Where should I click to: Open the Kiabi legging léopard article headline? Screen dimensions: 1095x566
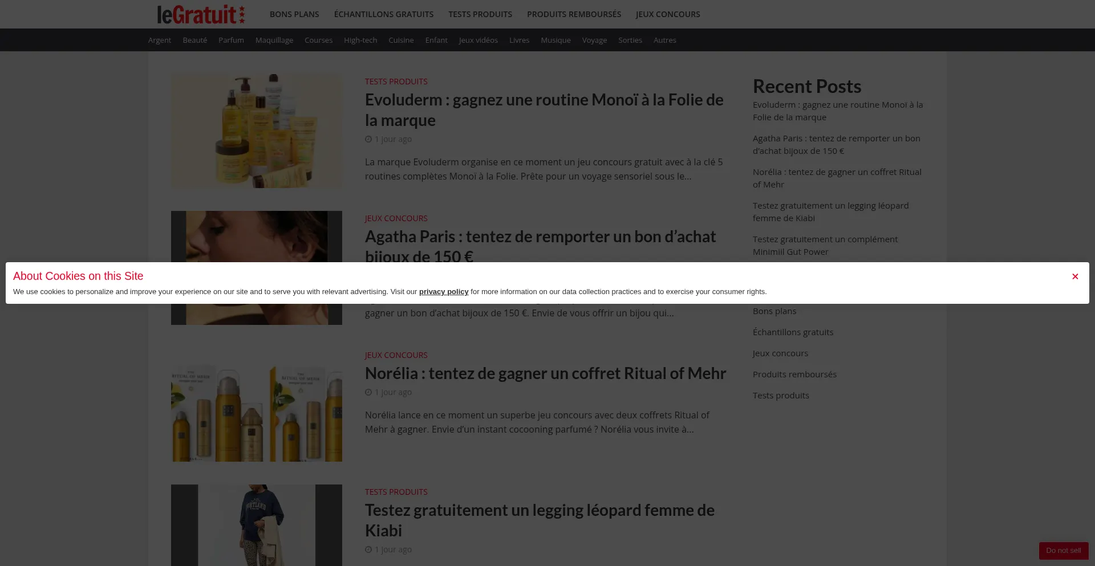click(540, 520)
